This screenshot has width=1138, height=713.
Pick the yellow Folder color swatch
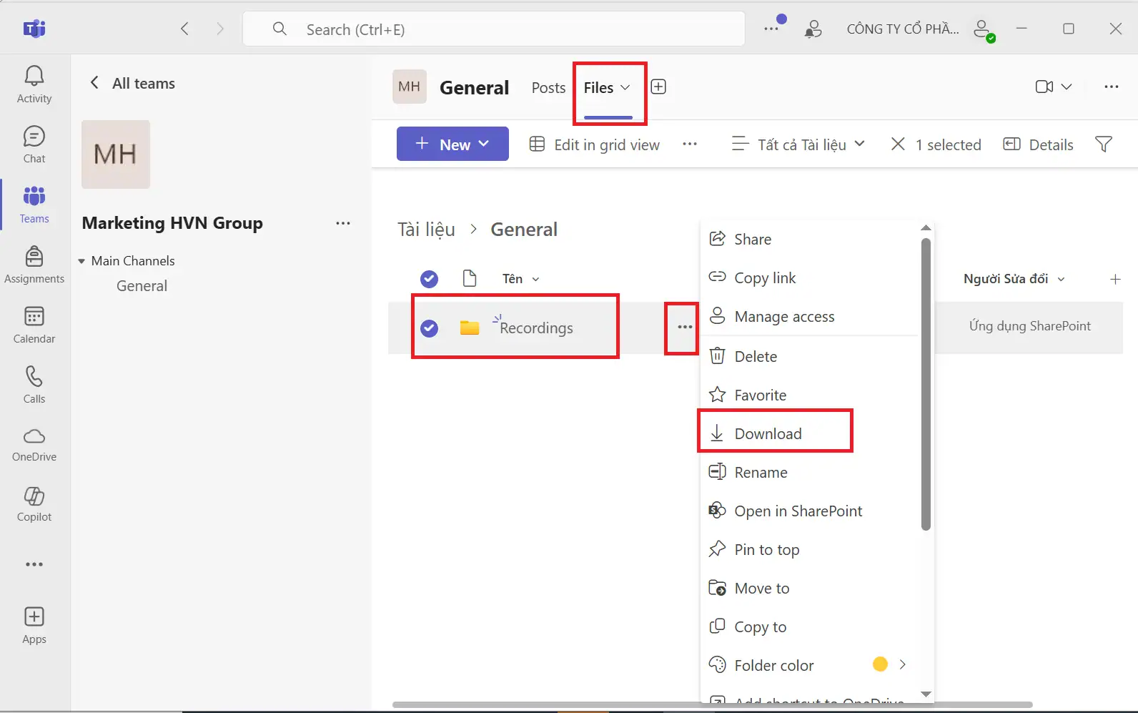tap(880, 664)
